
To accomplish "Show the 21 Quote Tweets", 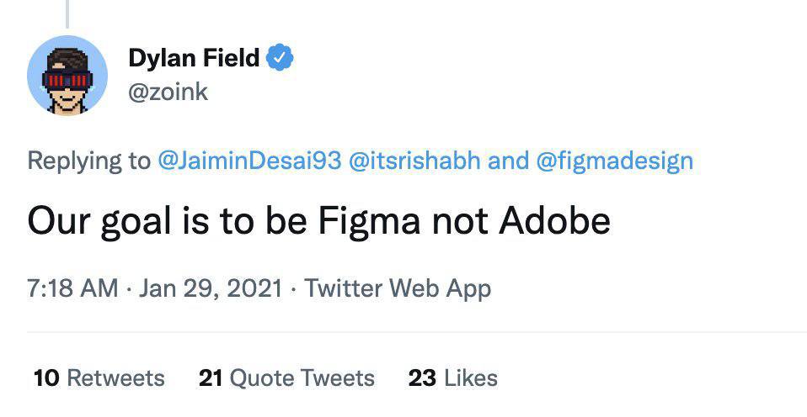I will pyautogui.click(x=286, y=378).
